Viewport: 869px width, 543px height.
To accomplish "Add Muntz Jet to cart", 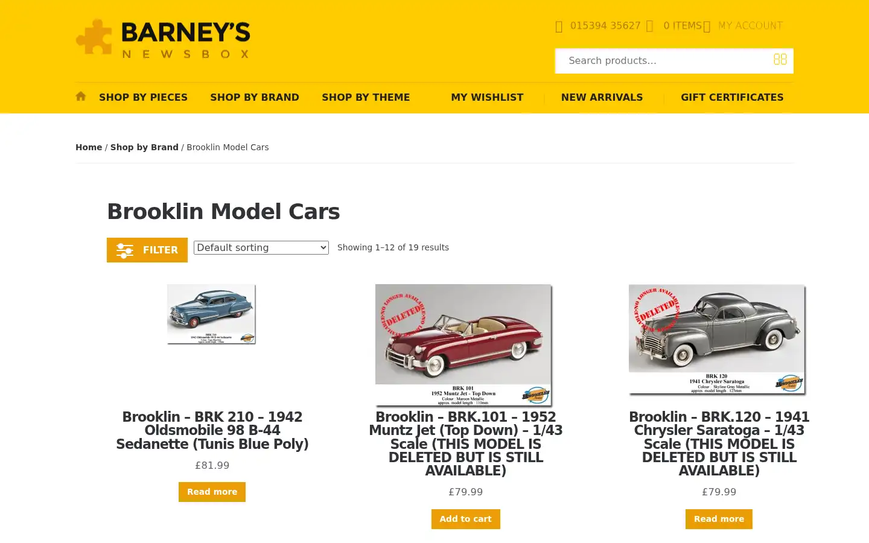I will (465, 519).
